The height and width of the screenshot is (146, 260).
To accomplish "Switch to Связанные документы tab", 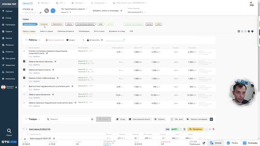I will point(66,31).
